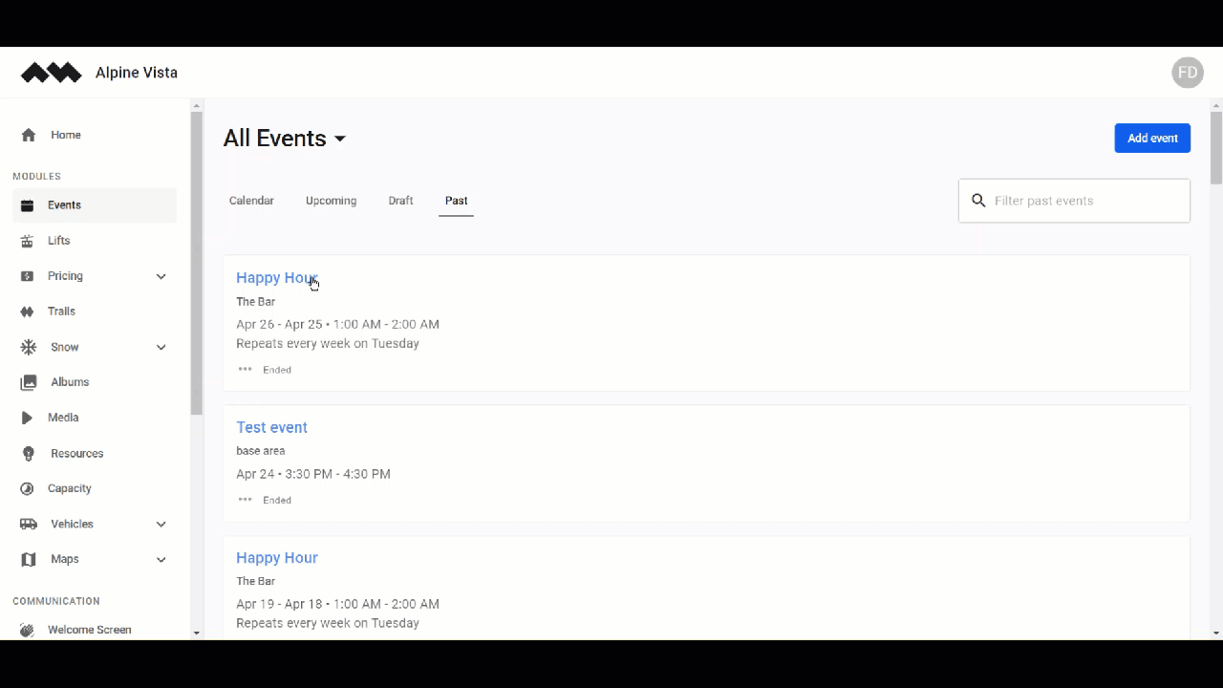The height and width of the screenshot is (688, 1223).
Task: Expand the Pricing submenu chevron
Action: coord(161,276)
